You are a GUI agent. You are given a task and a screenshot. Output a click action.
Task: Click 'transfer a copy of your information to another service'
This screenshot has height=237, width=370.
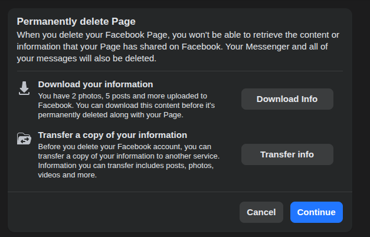129,156
